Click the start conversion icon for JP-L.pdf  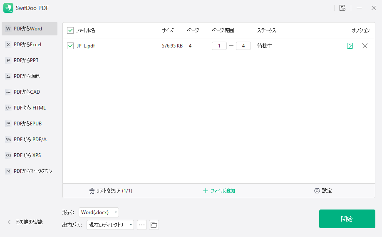pyautogui.click(x=350, y=46)
